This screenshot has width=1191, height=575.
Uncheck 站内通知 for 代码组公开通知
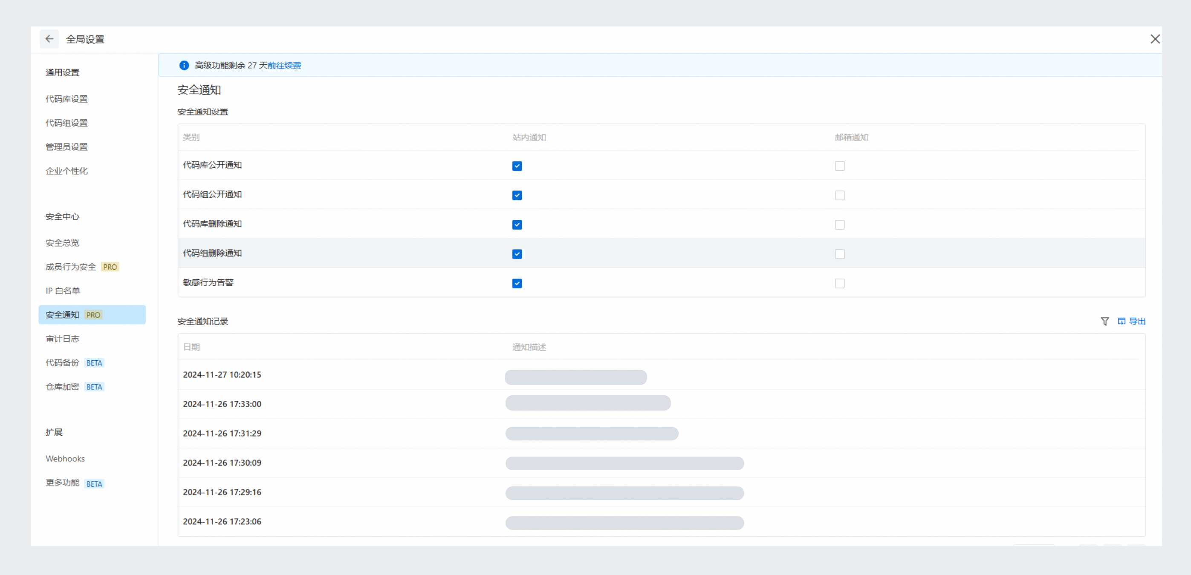517,195
